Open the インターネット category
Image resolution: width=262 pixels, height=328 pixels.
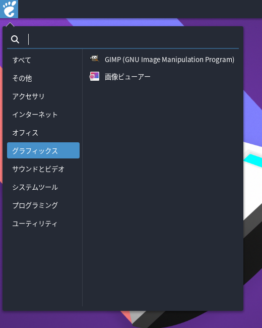(43, 115)
